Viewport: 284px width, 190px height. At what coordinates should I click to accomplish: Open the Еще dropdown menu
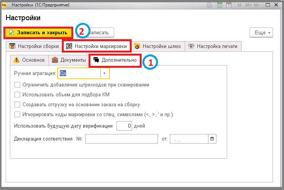tap(261, 33)
